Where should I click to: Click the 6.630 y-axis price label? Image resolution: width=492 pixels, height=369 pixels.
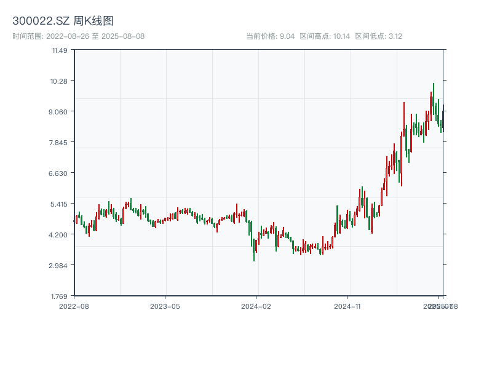tap(58, 173)
